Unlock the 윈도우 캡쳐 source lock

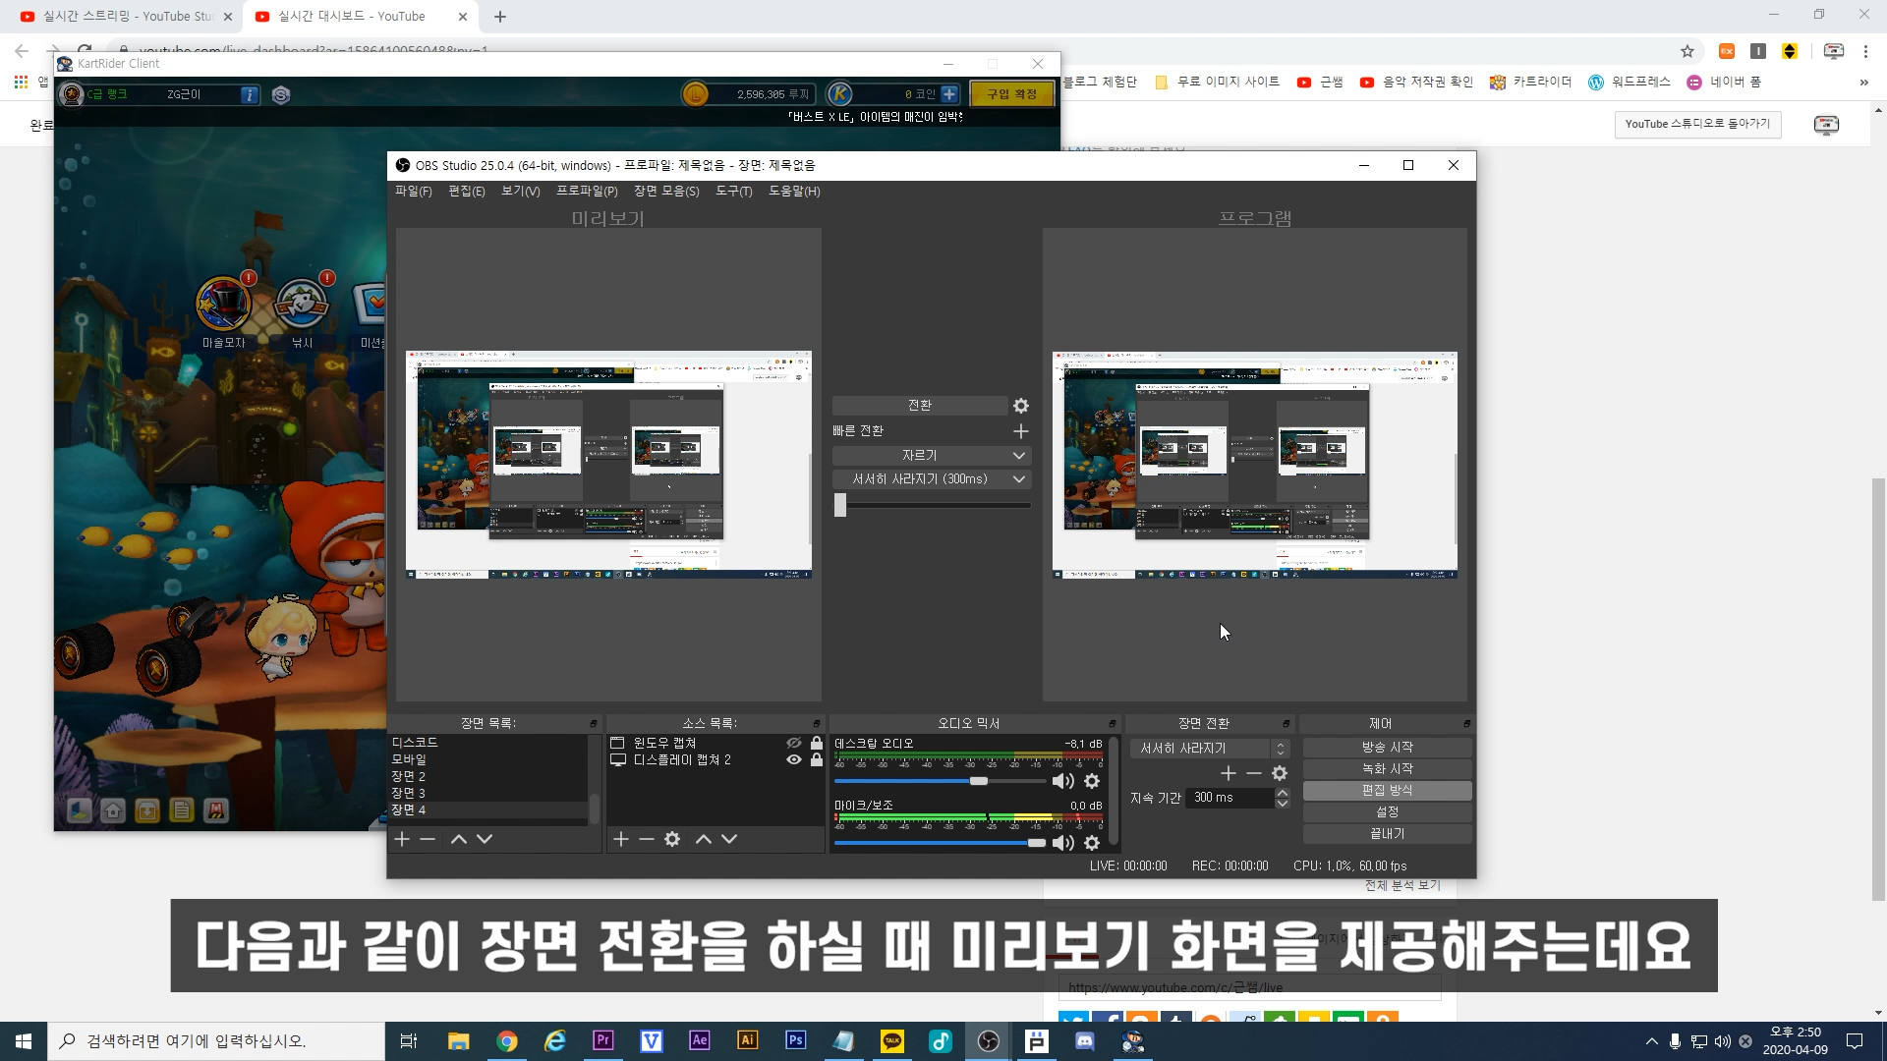coord(817,743)
